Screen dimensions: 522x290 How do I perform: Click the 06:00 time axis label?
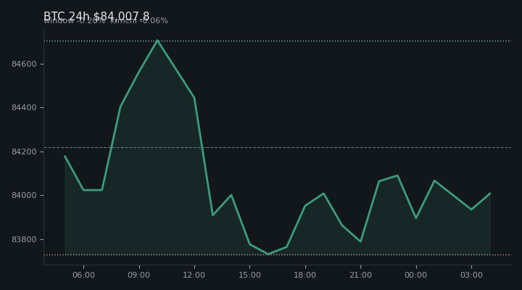(x=83, y=275)
